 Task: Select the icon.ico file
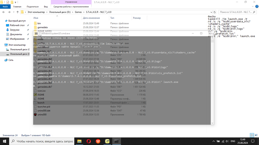[41, 91]
